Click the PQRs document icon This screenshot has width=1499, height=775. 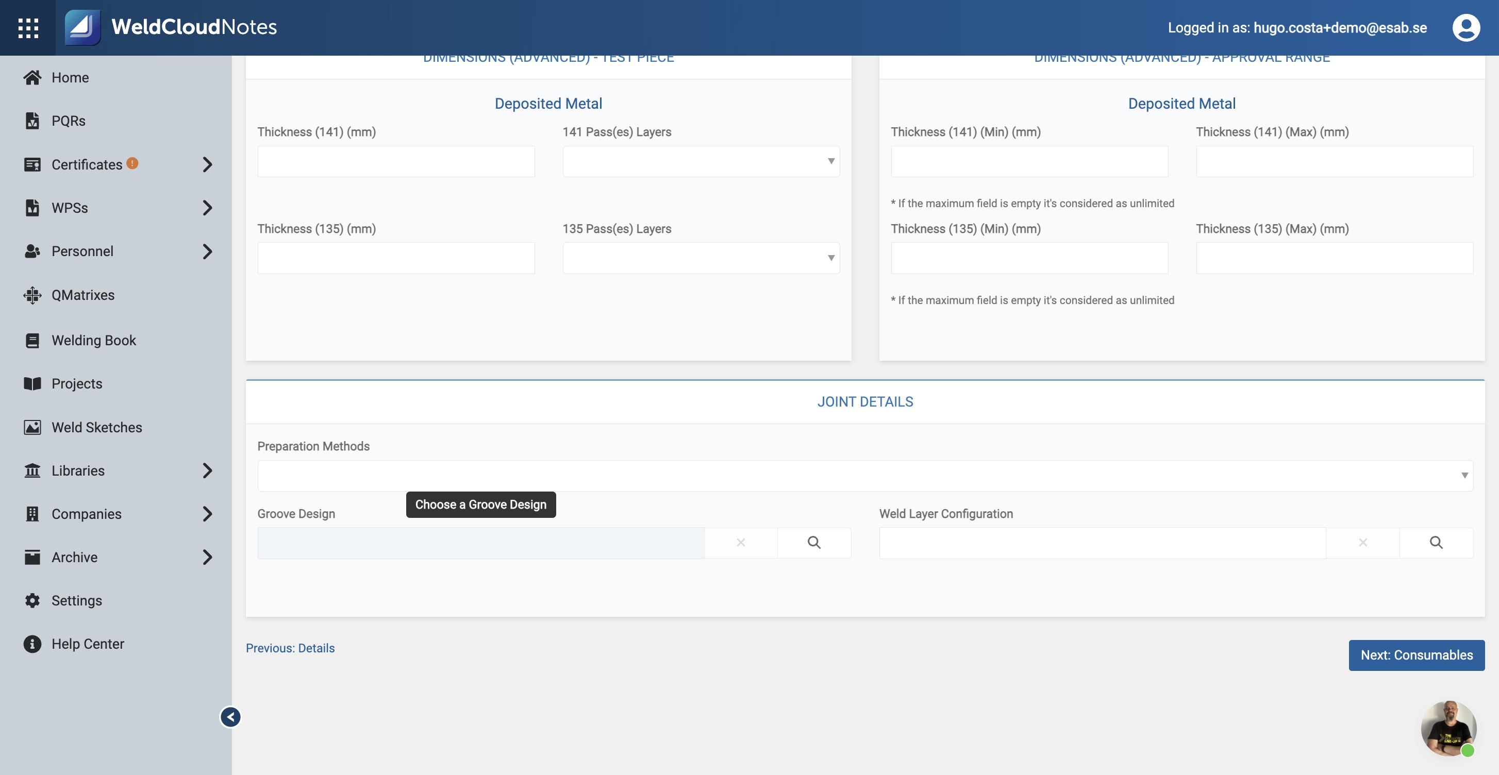[32, 121]
